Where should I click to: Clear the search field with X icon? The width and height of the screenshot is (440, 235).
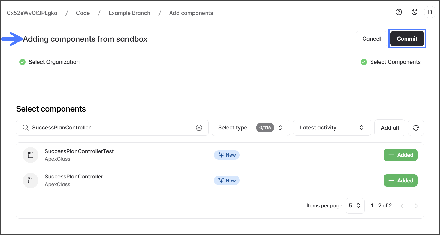click(199, 128)
